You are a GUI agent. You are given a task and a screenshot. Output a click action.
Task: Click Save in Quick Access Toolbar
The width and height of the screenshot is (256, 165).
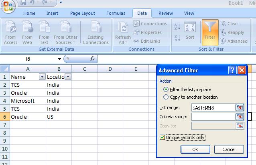(23, 2)
